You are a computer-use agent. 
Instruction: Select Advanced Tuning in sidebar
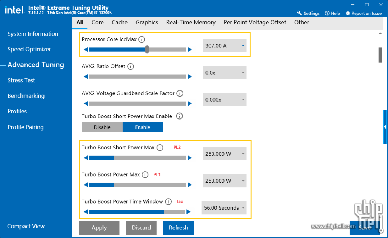36,65
